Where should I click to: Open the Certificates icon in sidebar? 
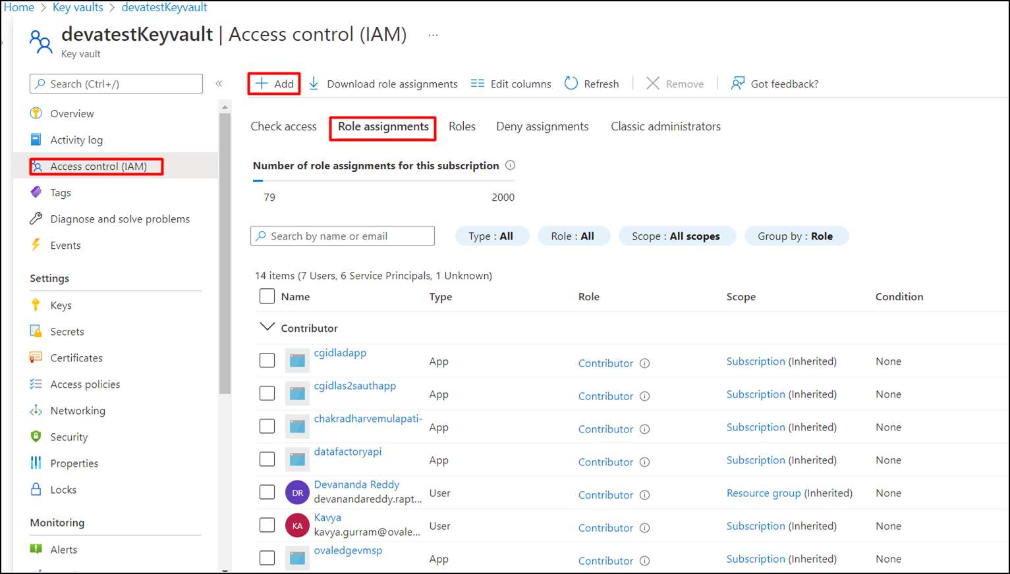click(x=36, y=357)
